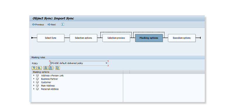This screenshot has height=107, width=234.
Task: Click the Find next binoculars icon
Action: point(51,68)
